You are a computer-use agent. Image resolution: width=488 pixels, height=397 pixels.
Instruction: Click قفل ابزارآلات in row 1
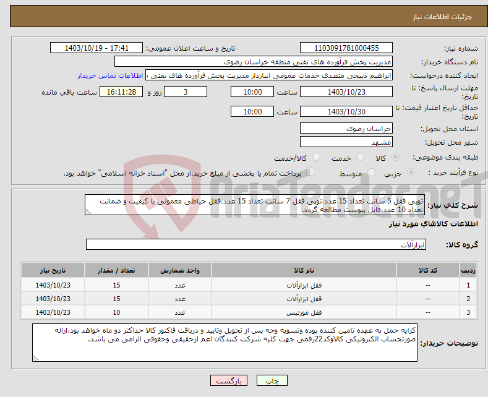coord(304,285)
